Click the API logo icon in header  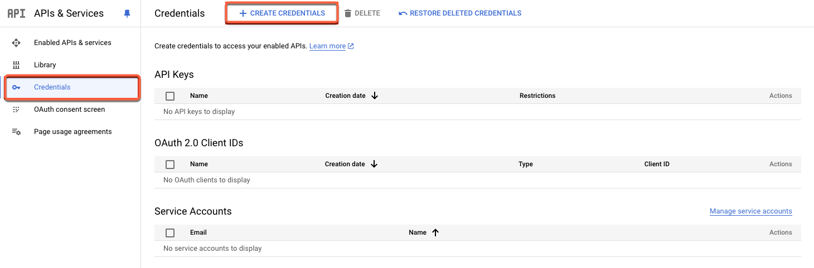[x=16, y=13]
